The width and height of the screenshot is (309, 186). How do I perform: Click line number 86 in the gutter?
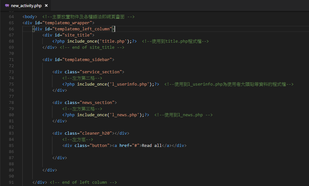11,151
